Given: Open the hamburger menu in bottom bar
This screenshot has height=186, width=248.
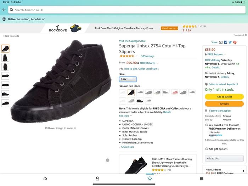Looking at the screenshot, I should (x=202, y=179).
